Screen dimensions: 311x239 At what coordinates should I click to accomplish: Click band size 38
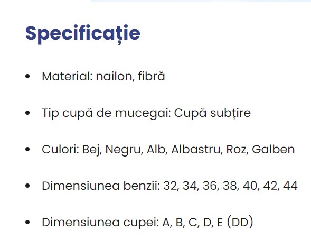(x=230, y=186)
